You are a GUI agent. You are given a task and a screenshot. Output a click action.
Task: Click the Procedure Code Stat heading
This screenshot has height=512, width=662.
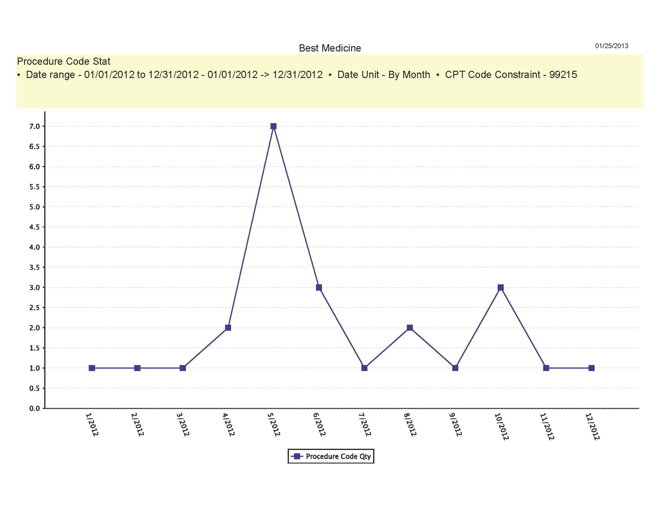(x=64, y=61)
